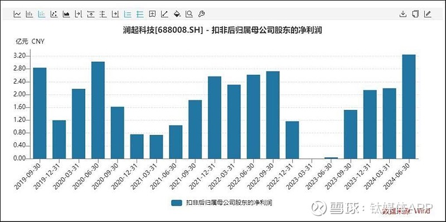
Task: Click the 2021-12-31 bar
Action: (215, 118)
